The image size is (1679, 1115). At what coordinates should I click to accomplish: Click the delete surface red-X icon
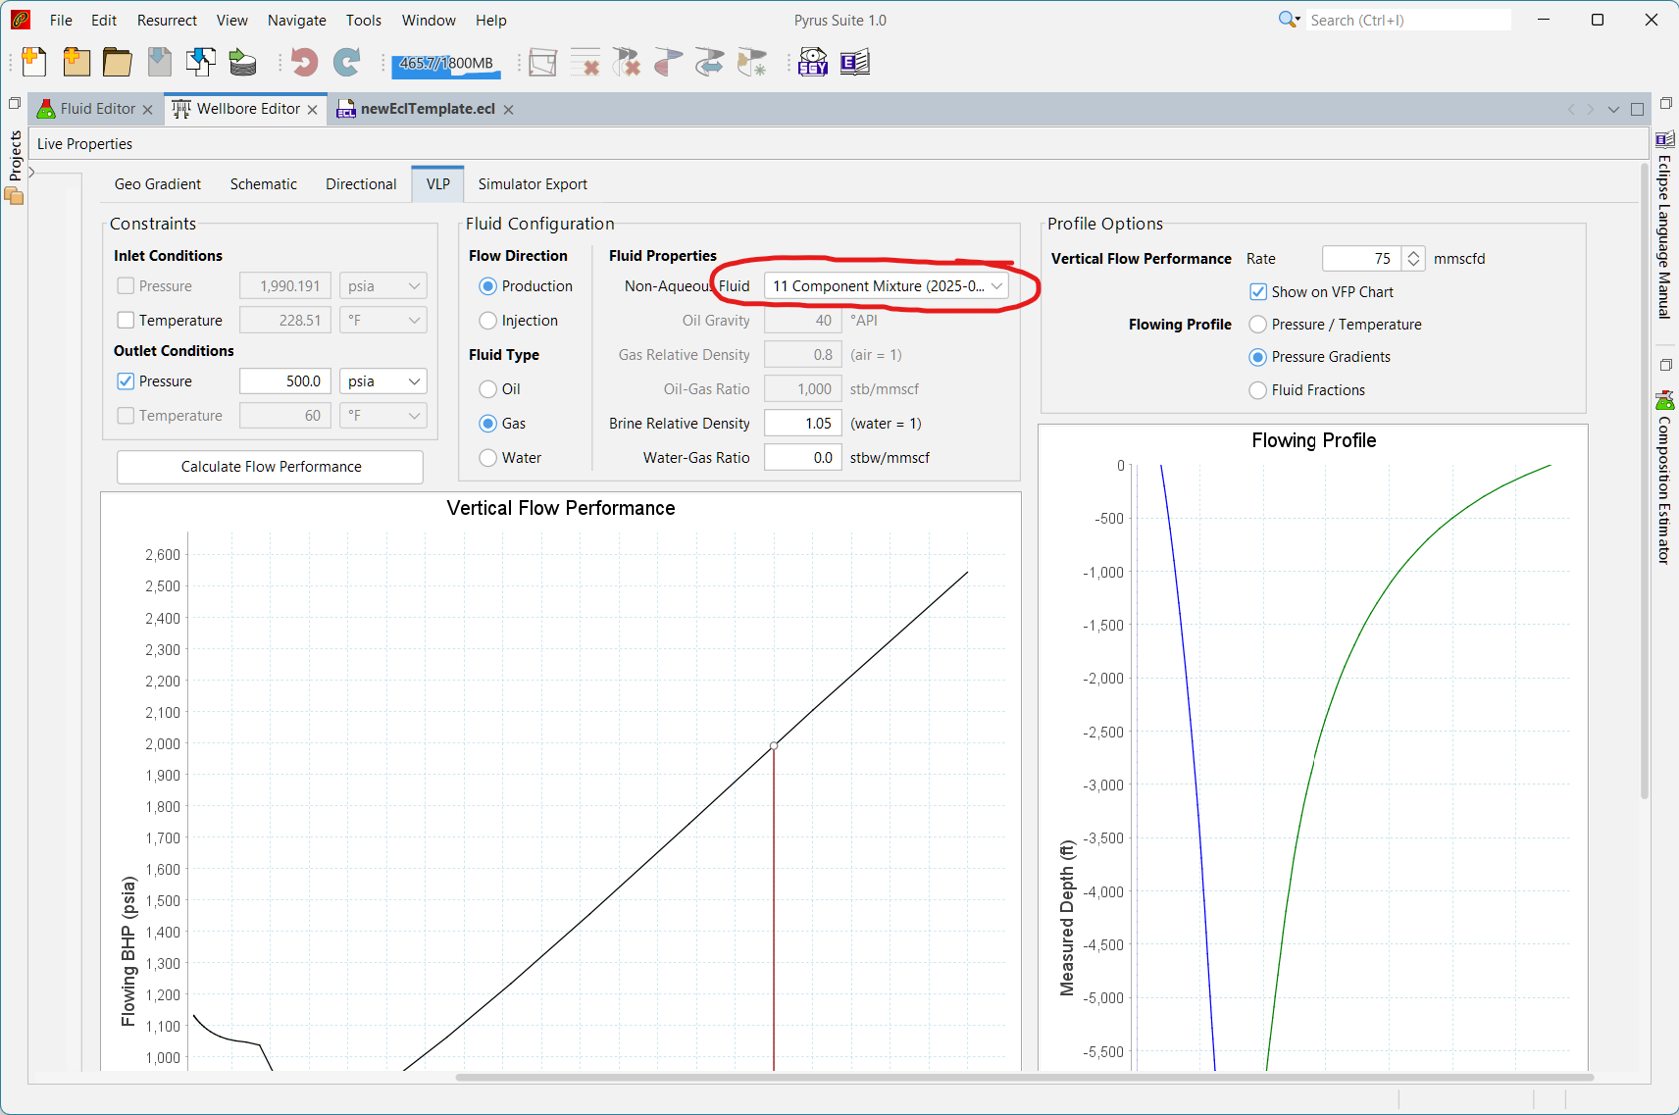(627, 63)
